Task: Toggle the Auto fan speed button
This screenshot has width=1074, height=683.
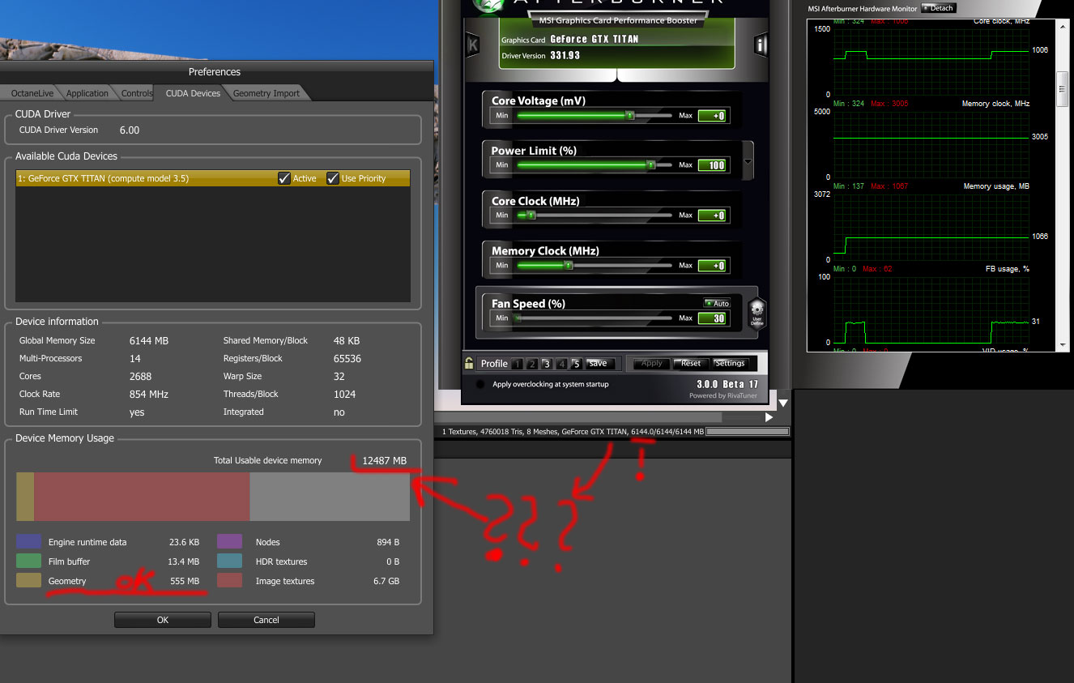Action: point(717,303)
